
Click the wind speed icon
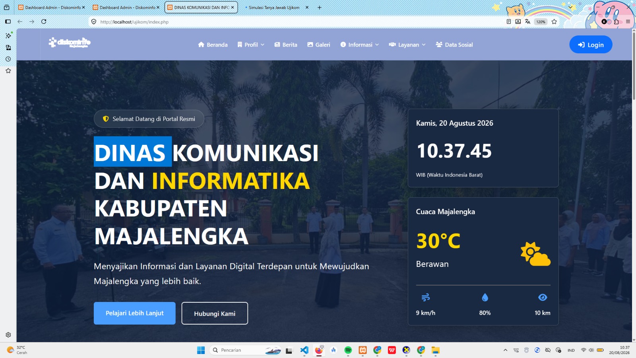click(x=426, y=297)
